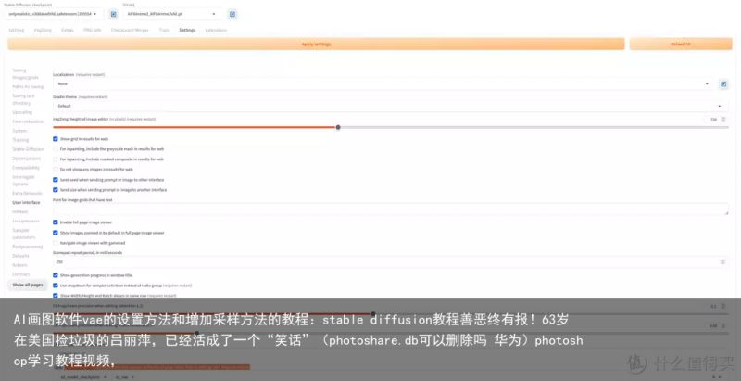
Task: Click the Gamepad repeat period stepper arrows
Action: (722, 261)
